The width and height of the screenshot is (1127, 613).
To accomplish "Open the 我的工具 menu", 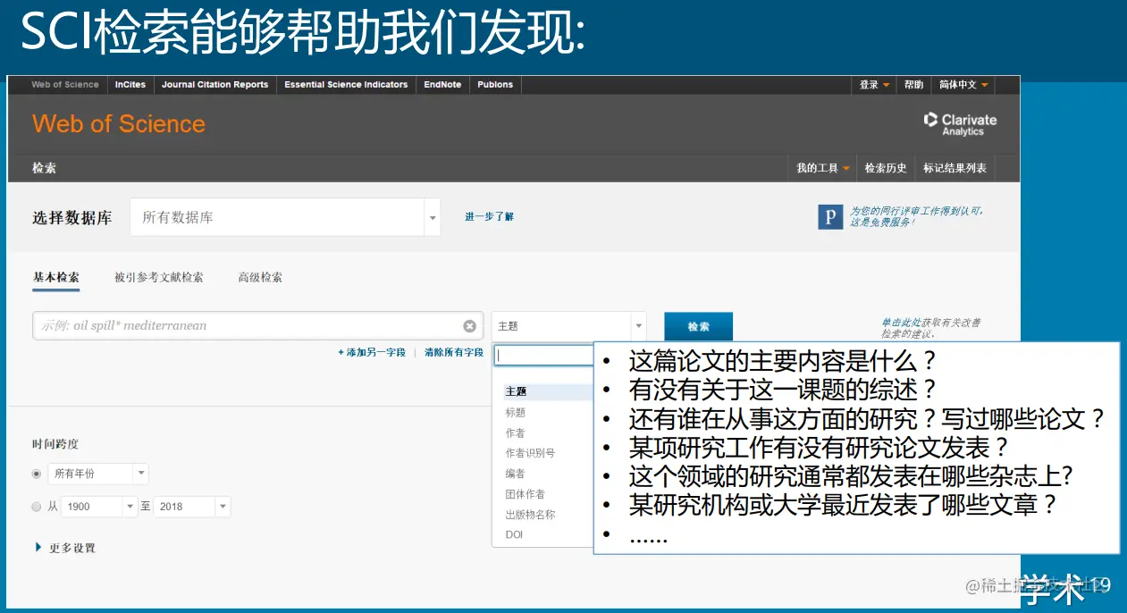I will click(x=823, y=168).
